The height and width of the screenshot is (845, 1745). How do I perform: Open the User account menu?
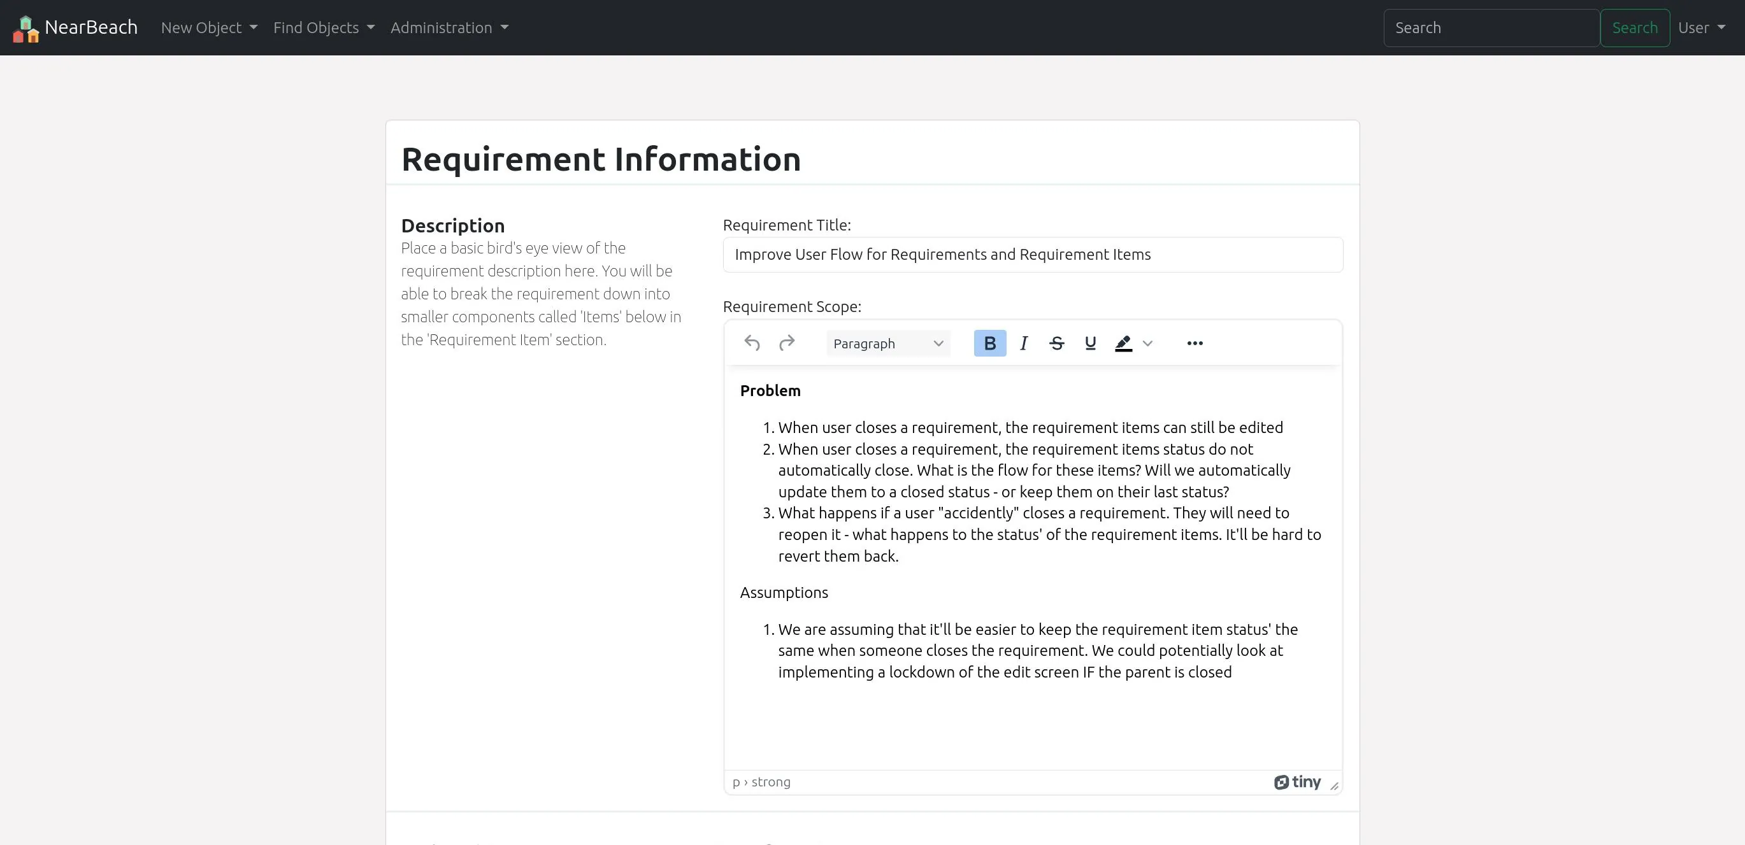pyautogui.click(x=1701, y=28)
